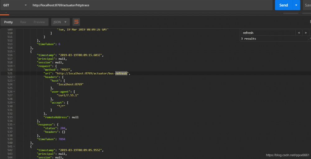
Task: Open the GET method dropdown
Action: coord(14,5)
